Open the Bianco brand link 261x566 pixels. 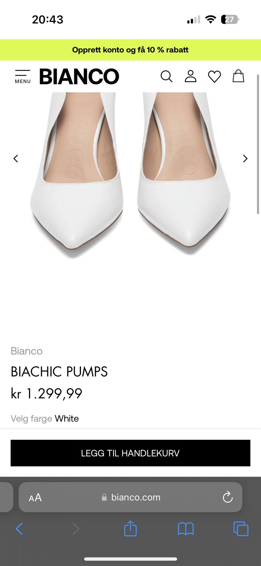click(27, 351)
